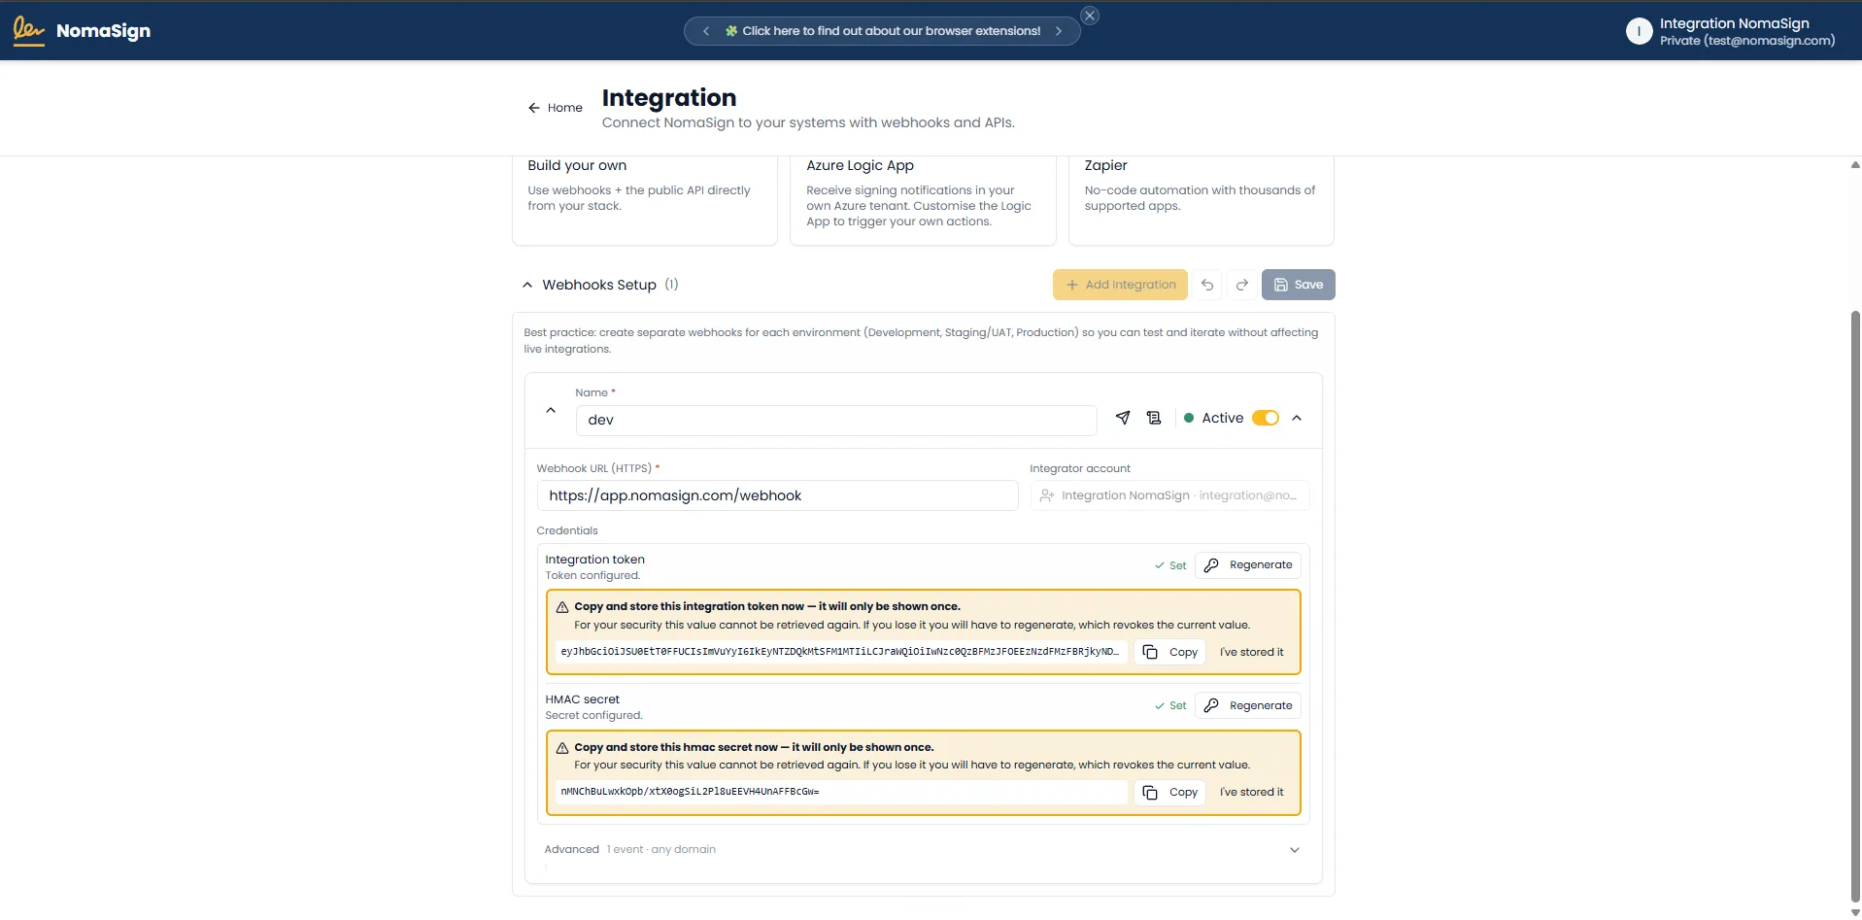Click the warning icon in the integration token notice

click(x=562, y=607)
